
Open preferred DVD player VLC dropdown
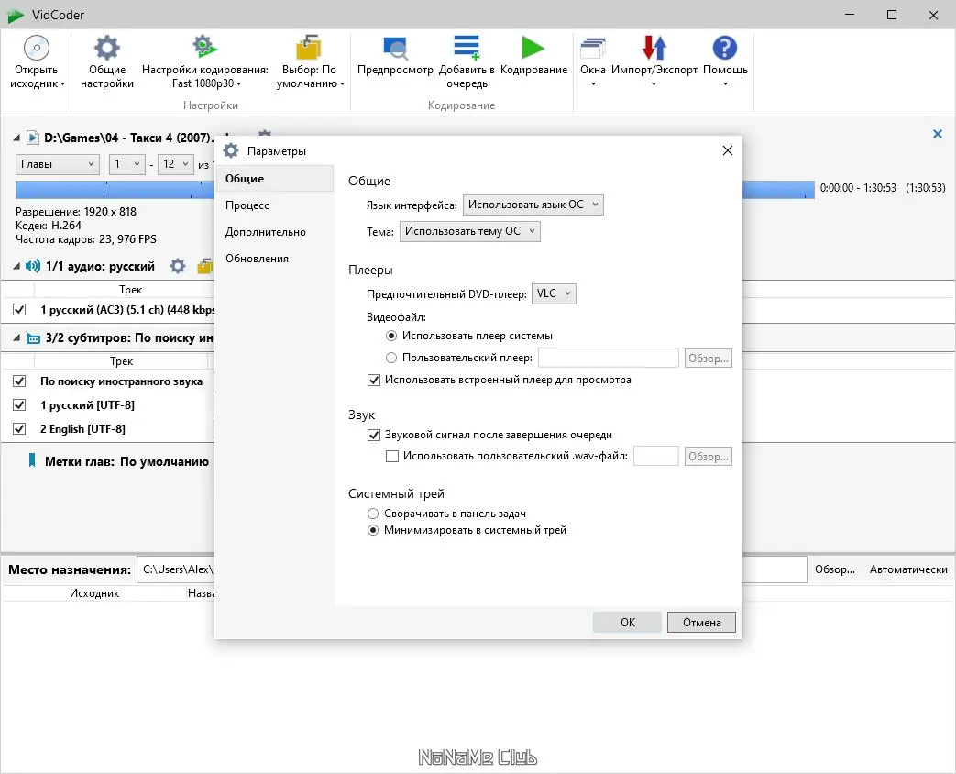point(554,294)
